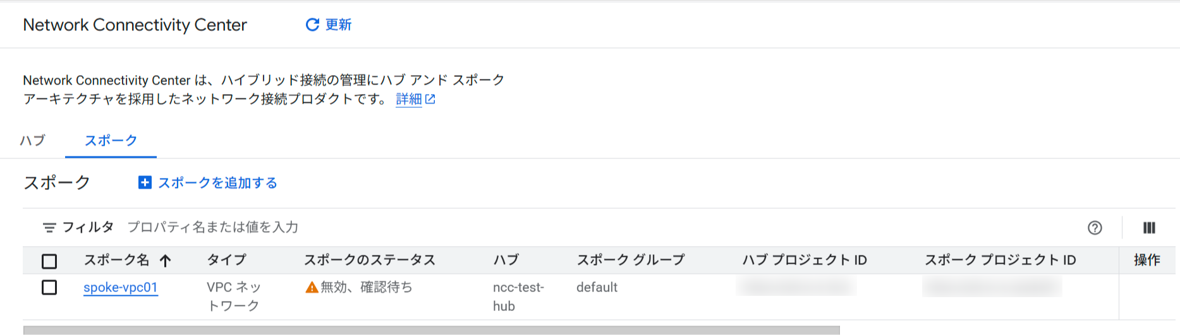The width and height of the screenshot is (1180, 335).
Task: Click the plus icon for adding a spoke
Action: (145, 183)
